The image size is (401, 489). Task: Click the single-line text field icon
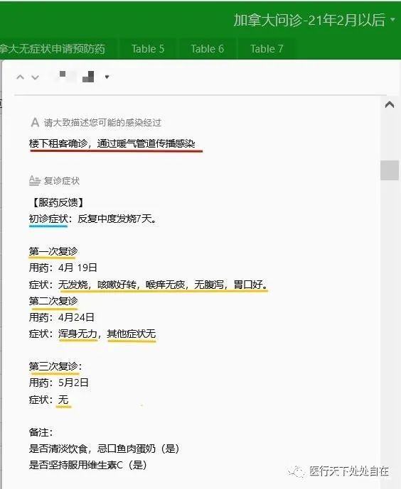click(35, 122)
